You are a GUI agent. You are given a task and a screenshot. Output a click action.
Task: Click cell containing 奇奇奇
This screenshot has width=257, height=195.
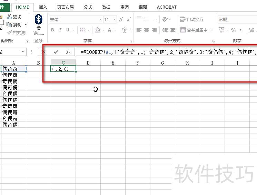(x=13, y=106)
